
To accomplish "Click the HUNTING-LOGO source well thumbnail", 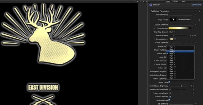I will coord(173,20).
